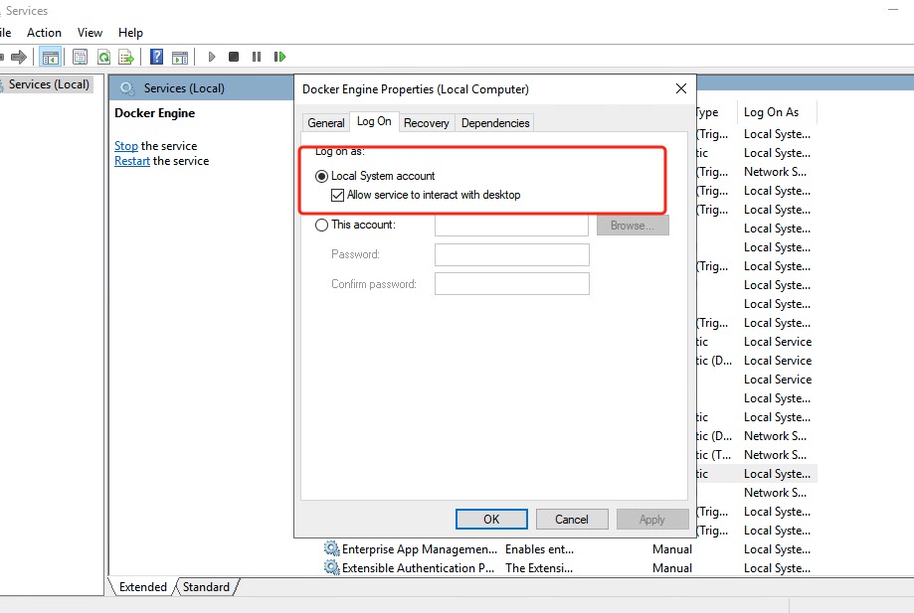Click the Password input field
This screenshot has width=914, height=613.
pos(512,254)
